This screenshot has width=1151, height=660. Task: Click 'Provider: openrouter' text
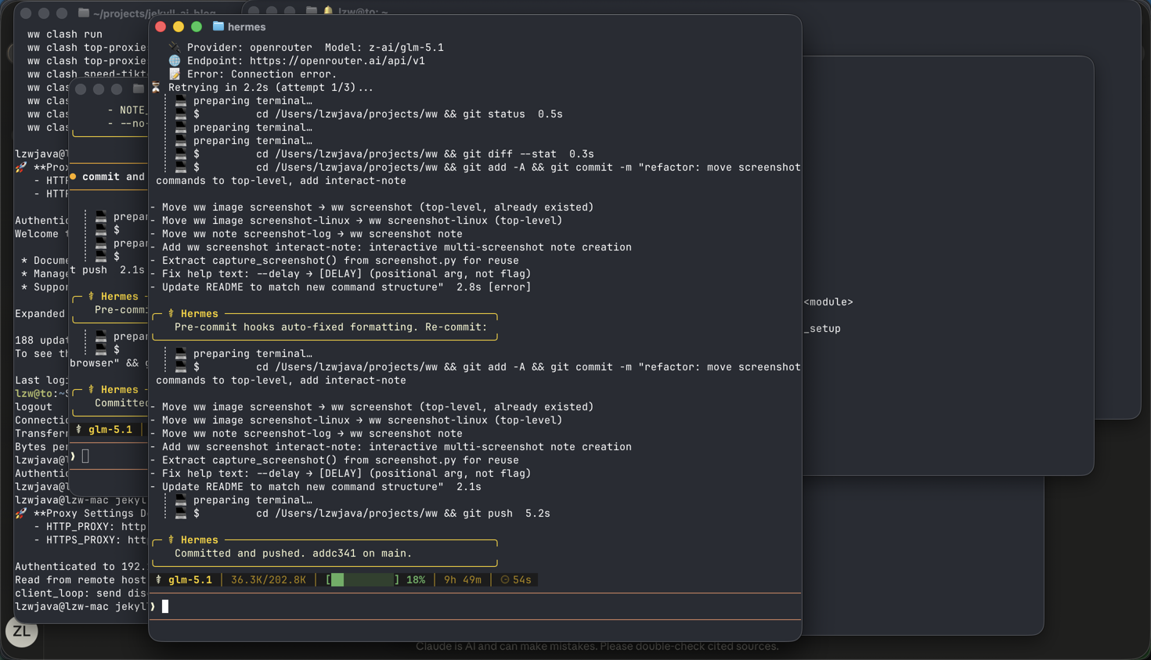click(x=249, y=47)
